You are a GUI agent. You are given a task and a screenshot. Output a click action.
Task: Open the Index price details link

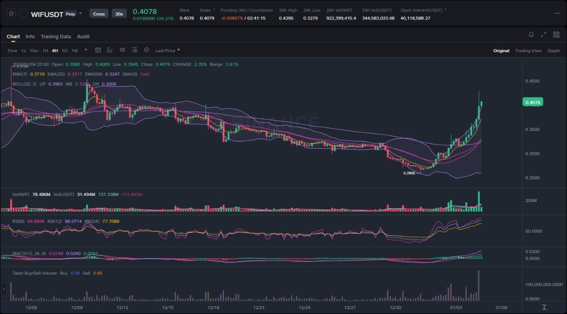tap(207, 10)
